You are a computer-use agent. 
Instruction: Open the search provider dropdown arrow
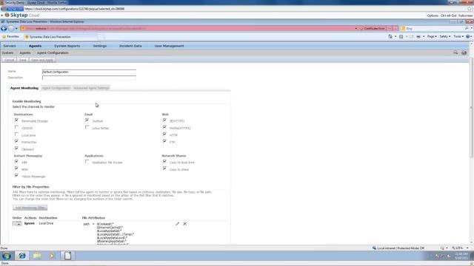(472, 28)
